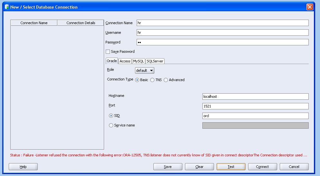Enable the Save Password checkbox

coord(108,51)
